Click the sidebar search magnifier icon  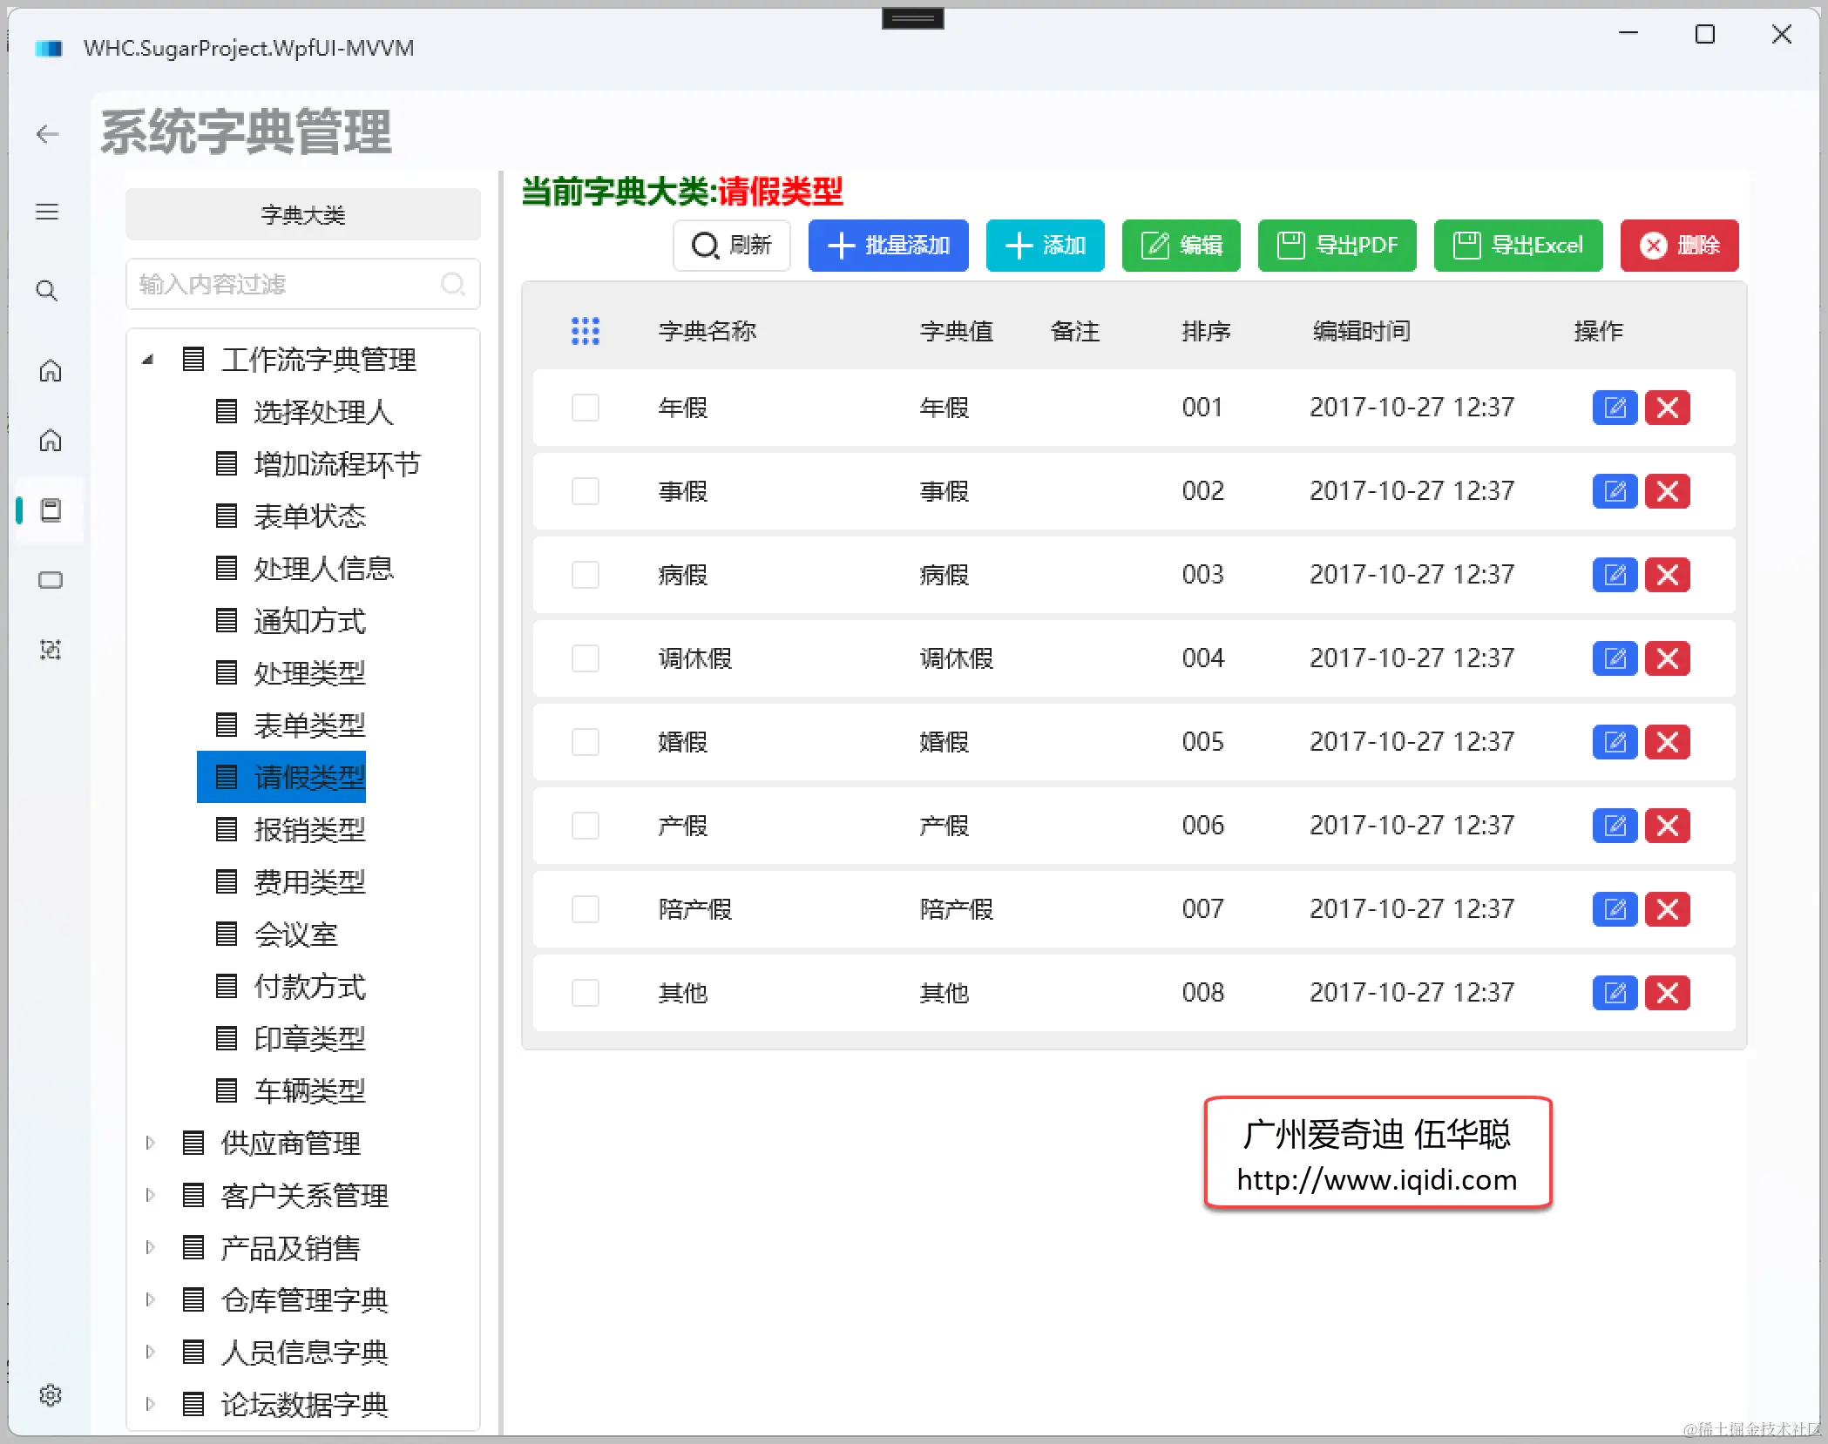point(48,290)
